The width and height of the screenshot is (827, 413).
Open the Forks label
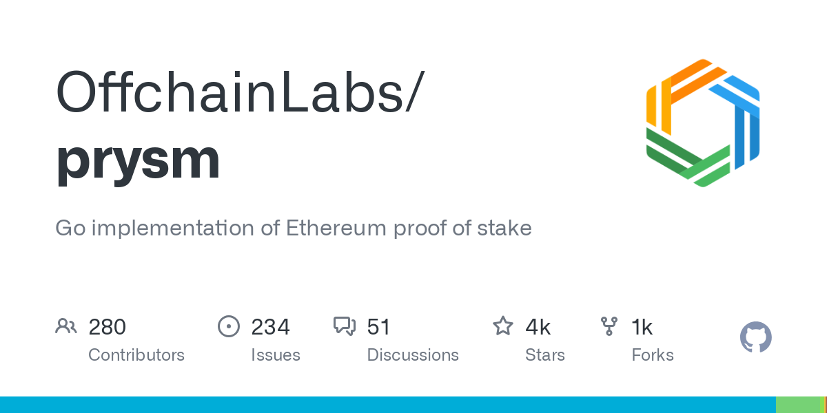click(x=653, y=355)
